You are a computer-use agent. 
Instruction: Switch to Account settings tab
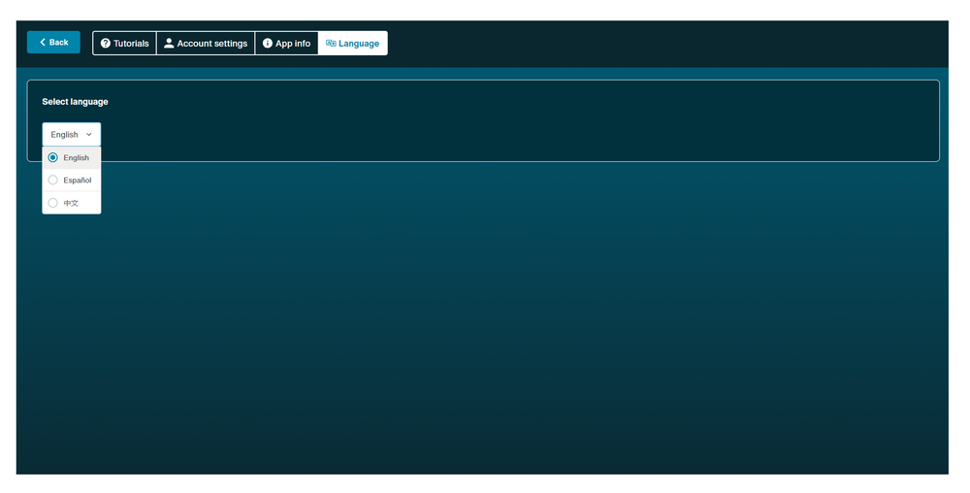point(206,44)
